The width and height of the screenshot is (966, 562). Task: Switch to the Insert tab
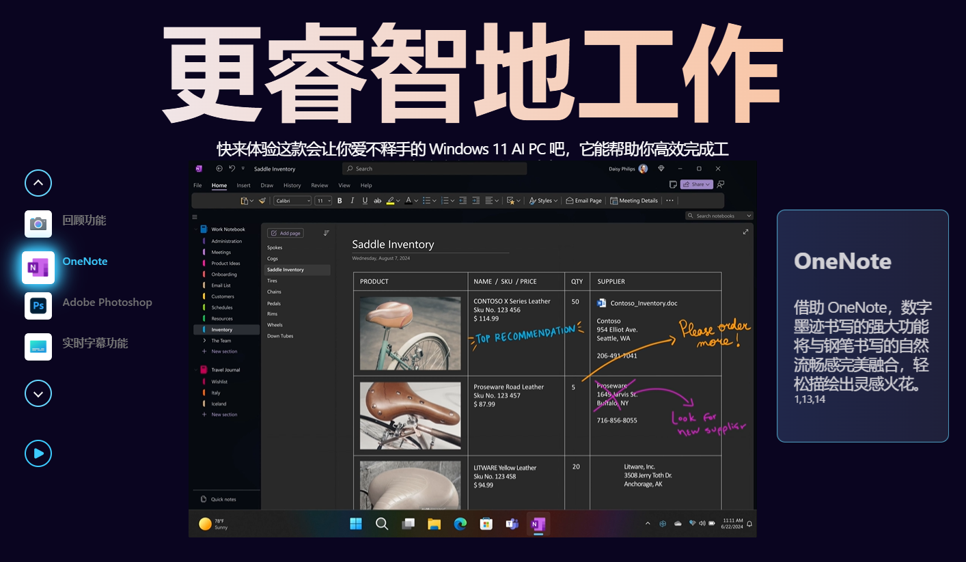244,185
